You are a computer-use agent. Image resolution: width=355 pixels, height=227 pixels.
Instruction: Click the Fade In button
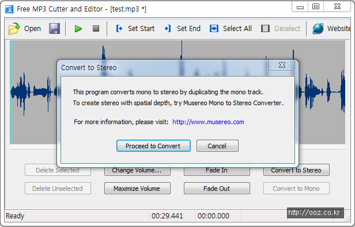click(217, 171)
